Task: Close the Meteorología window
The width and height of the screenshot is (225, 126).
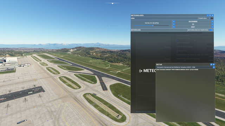Action: click(x=212, y=15)
